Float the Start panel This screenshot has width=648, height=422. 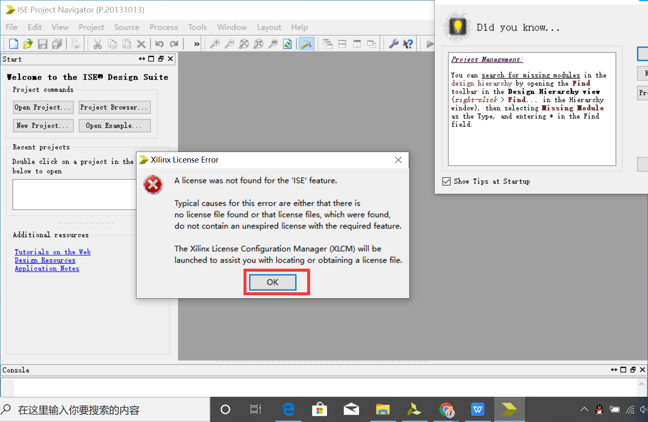[161, 59]
